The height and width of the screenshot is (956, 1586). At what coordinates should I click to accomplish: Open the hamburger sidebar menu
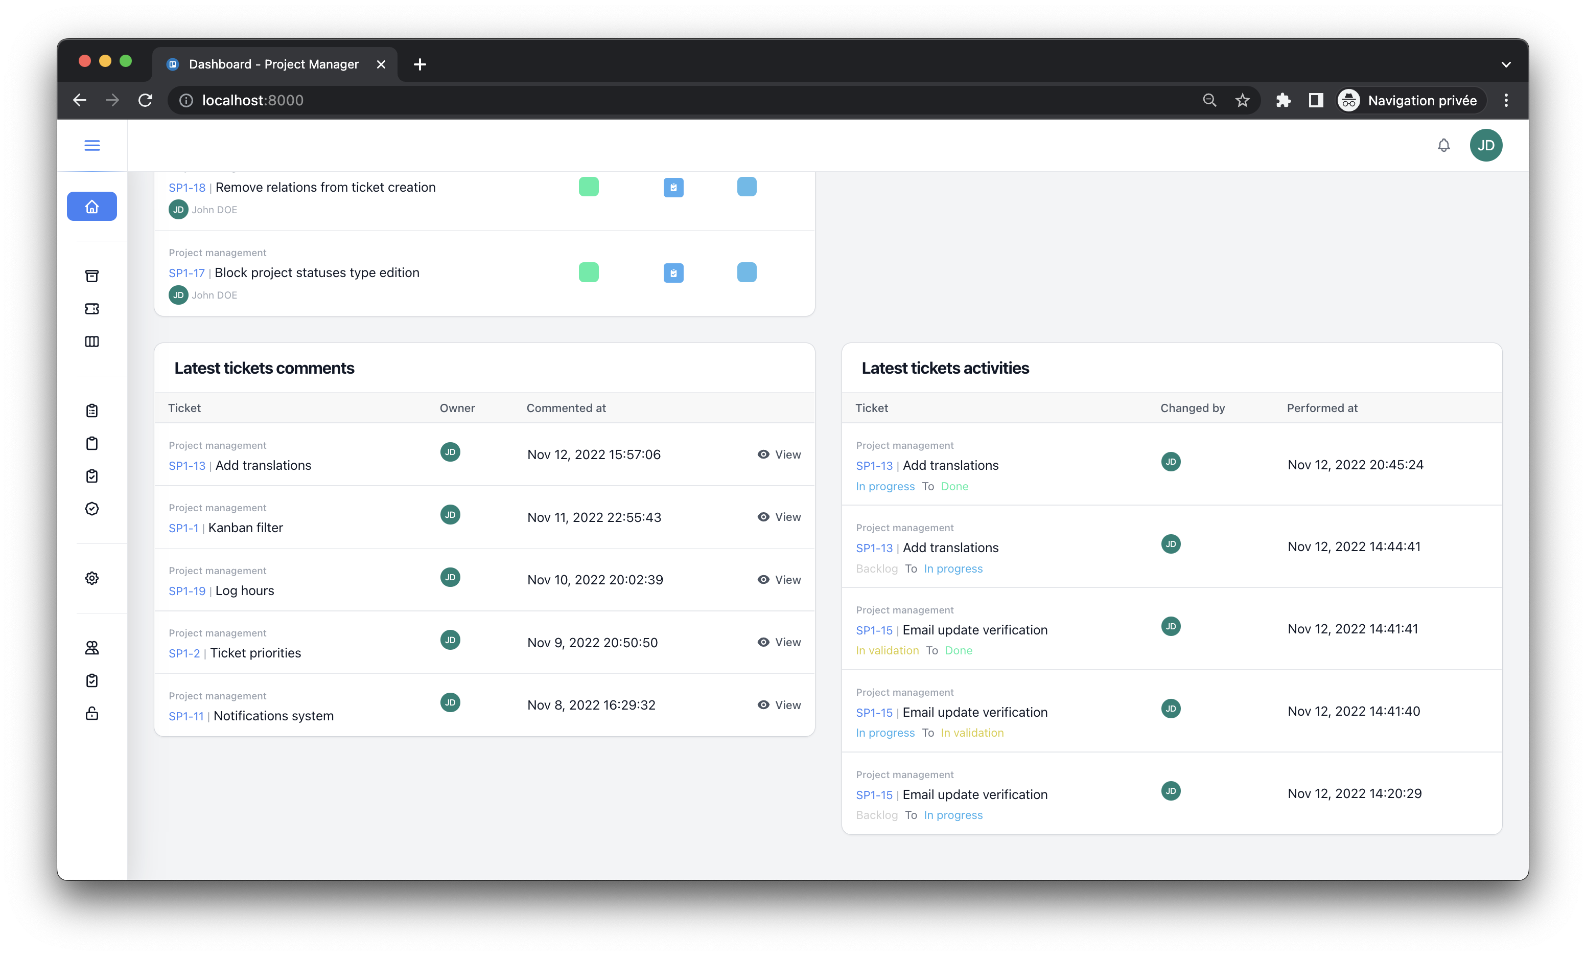(92, 146)
